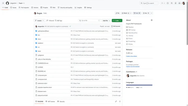Open the composer.json file
This screenshot has height=106, width=188.
pos(42,75)
